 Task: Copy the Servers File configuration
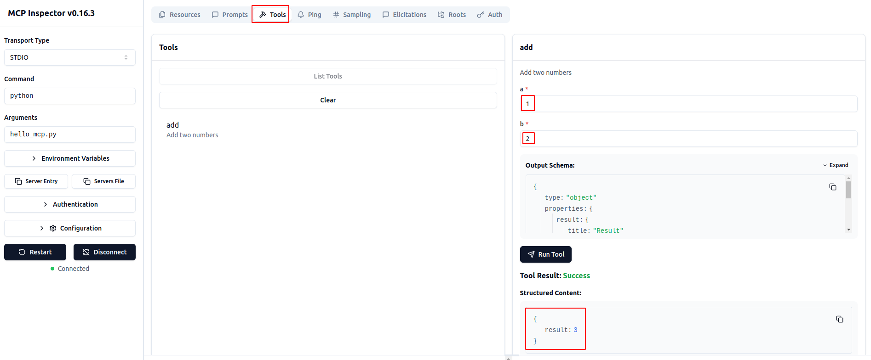point(103,181)
